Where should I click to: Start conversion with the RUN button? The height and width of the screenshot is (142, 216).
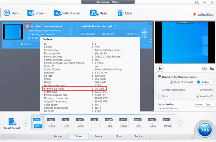tap(205, 130)
